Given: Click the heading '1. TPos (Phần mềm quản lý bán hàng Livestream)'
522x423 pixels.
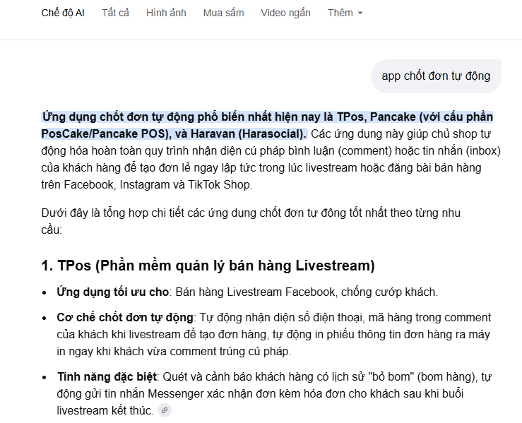Looking at the screenshot, I should 208,266.
